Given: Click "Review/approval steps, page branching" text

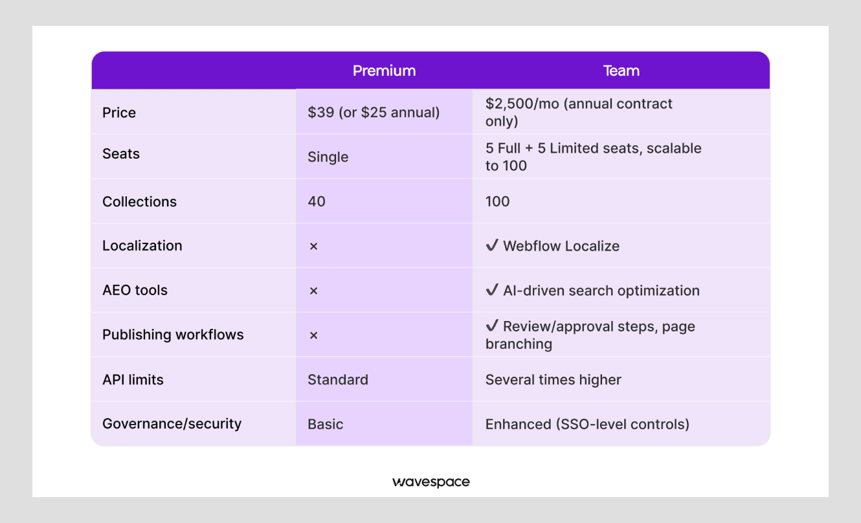Looking at the screenshot, I should (590, 335).
